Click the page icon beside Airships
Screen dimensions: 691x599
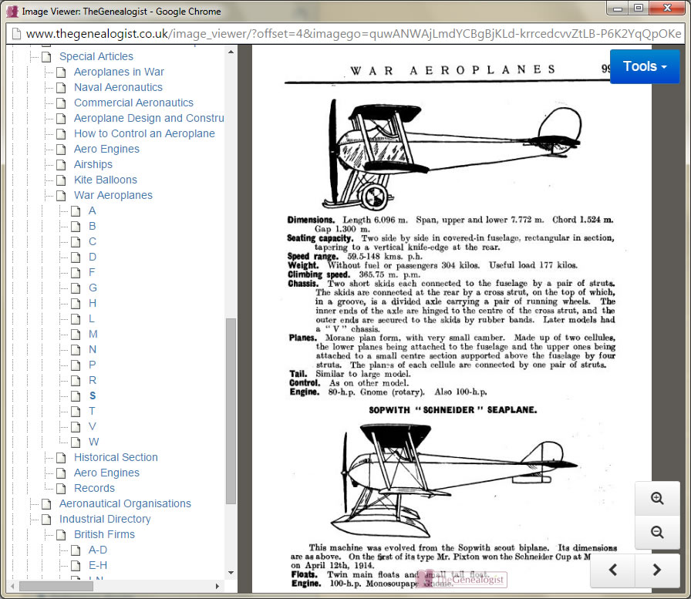click(x=61, y=165)
